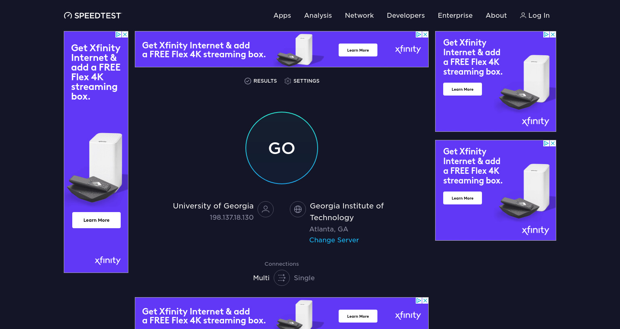
Task: Click Change Server link
Action: coord(334,240)
